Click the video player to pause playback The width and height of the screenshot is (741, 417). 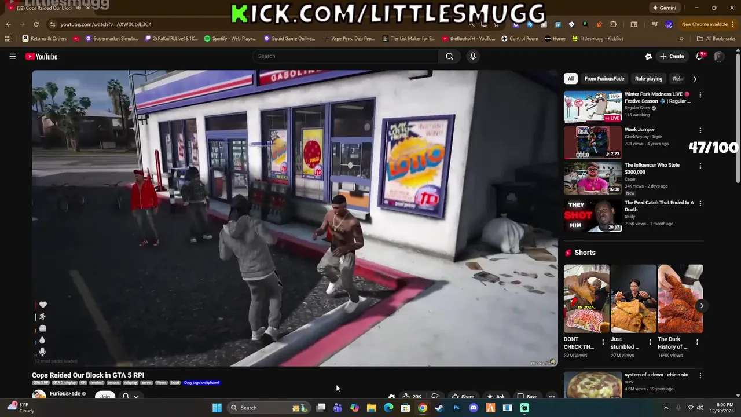tap(295, 218)
